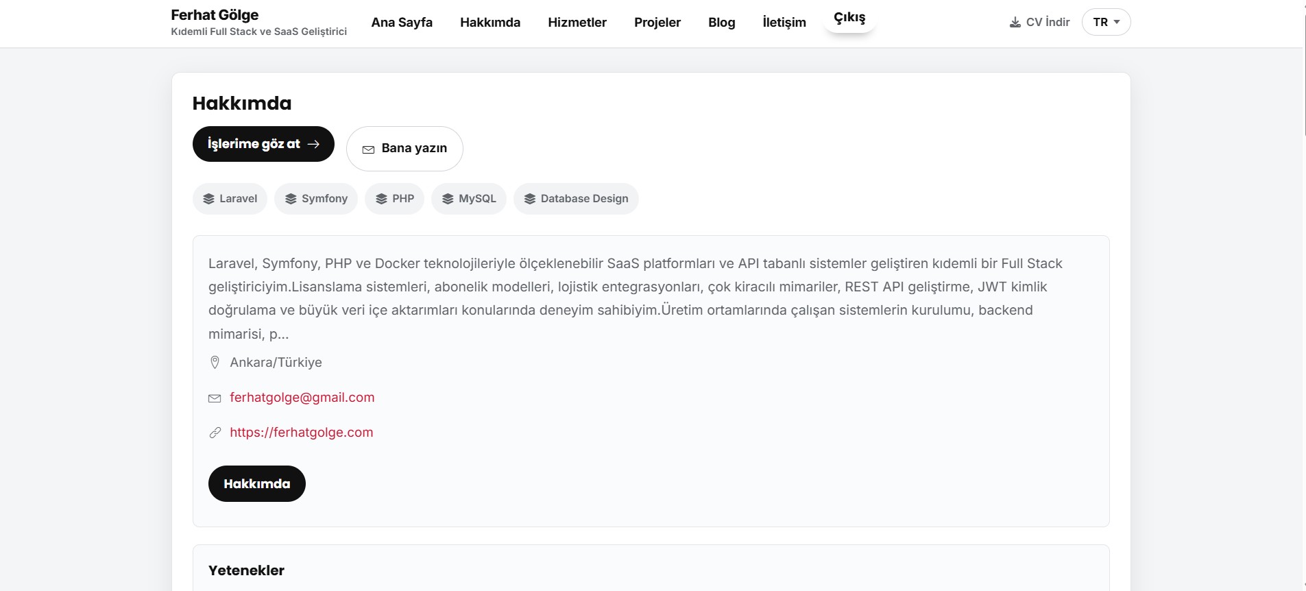This screenshot has height=591, width=1306.
Task: Select the Symfony skill tag
Action: point(316,199)
